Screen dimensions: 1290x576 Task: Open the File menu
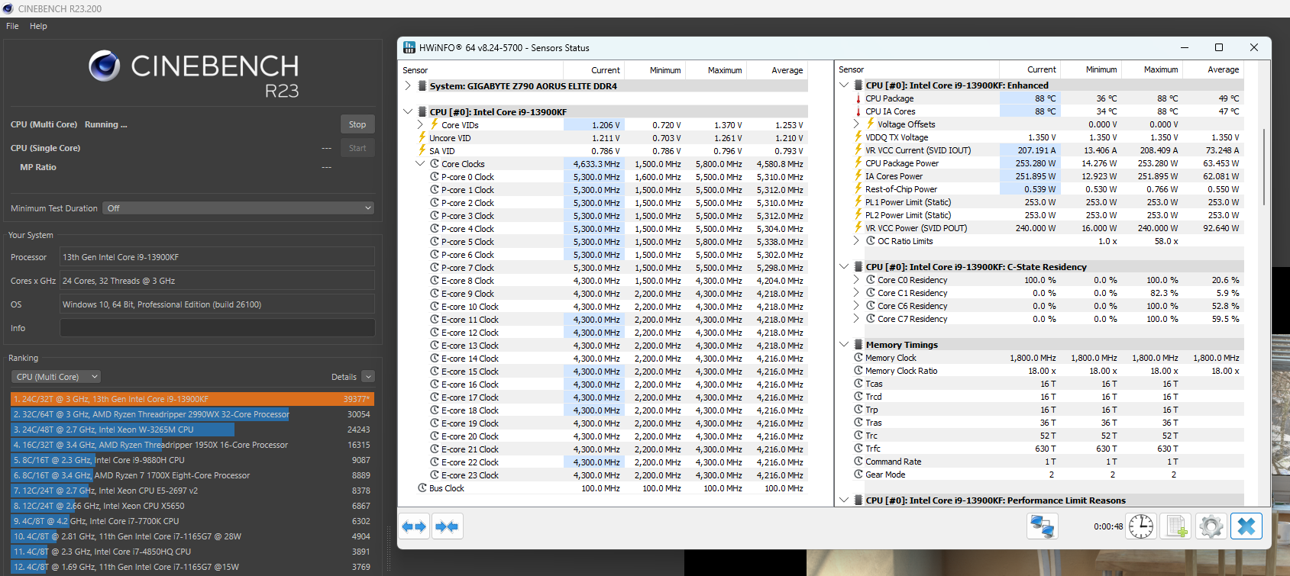tap(12, 26)
